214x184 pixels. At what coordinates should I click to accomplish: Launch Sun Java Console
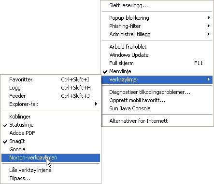click(157, 108)
